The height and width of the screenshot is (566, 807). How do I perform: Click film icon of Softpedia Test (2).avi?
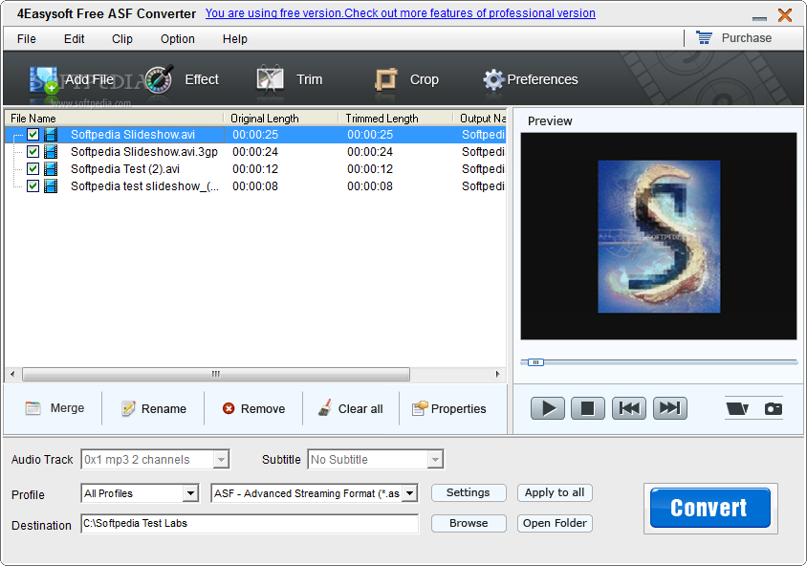[x=51, y=169]
